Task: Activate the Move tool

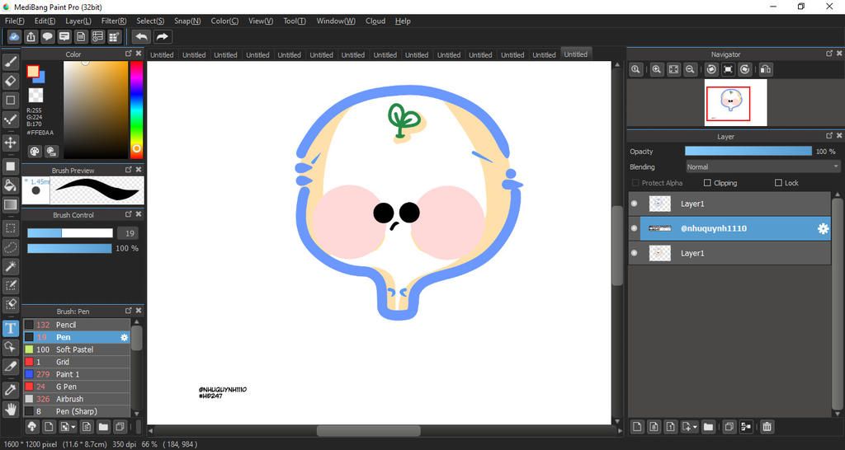Action: pyautogui.click(x=11, y=143)
